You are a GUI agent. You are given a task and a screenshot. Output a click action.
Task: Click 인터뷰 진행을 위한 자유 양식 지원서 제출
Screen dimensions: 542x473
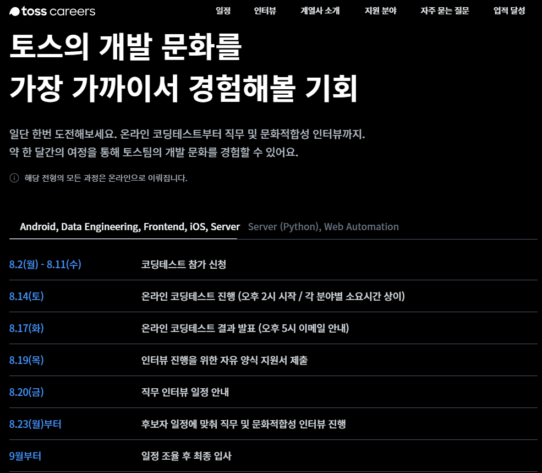click(225, 360)
